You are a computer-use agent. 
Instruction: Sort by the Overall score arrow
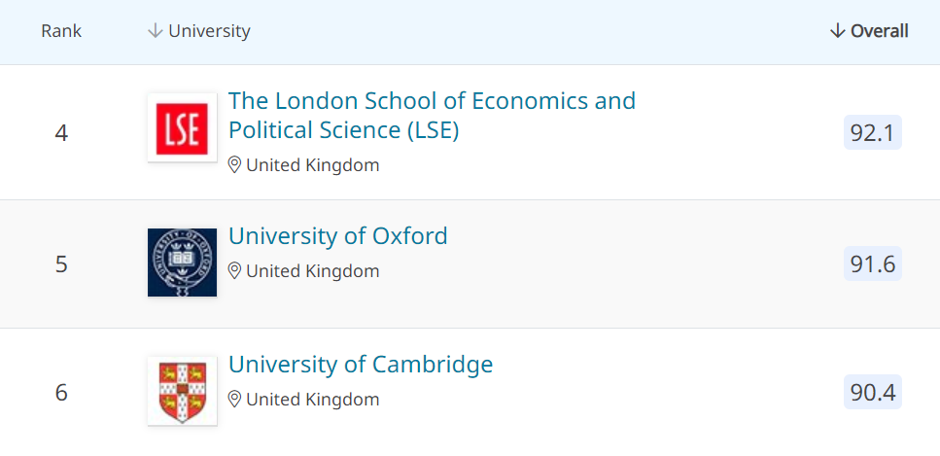838,30
